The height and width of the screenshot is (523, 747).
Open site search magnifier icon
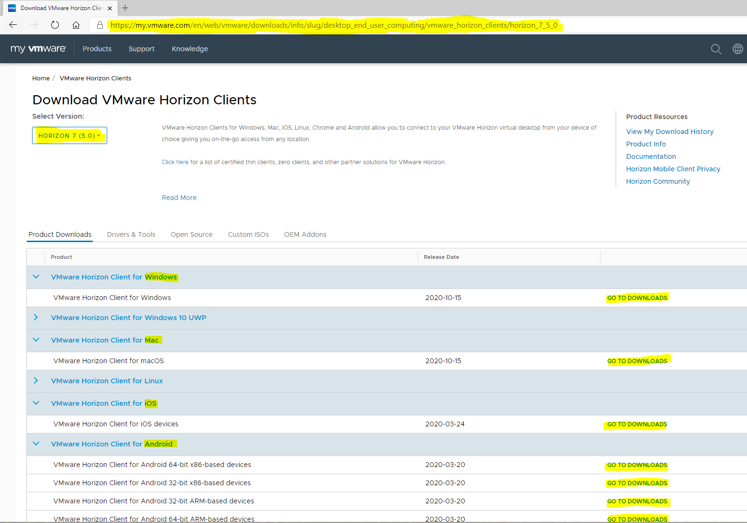pos(716,49)
